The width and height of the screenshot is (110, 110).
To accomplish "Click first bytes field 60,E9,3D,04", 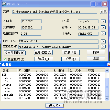I will pos(88,27).
